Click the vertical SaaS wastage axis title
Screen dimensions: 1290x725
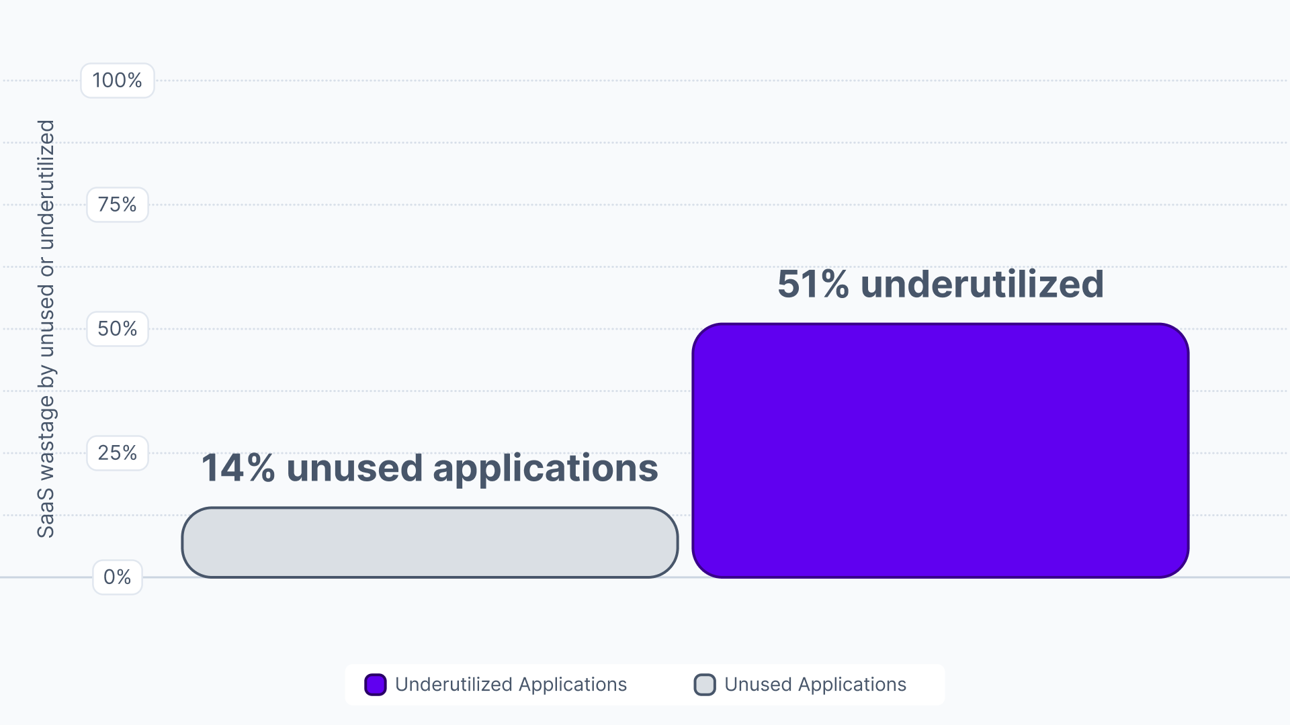[x=46, y=329]
